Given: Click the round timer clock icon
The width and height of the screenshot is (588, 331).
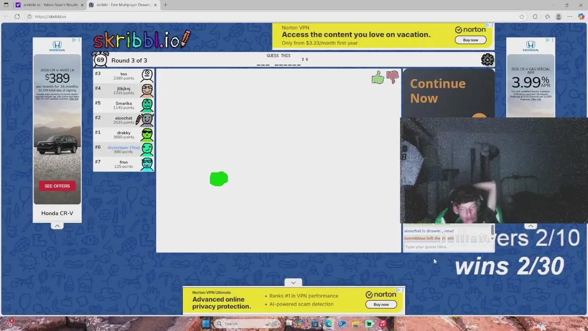Looking at the screenshot, I should click(x=101, y=60).
